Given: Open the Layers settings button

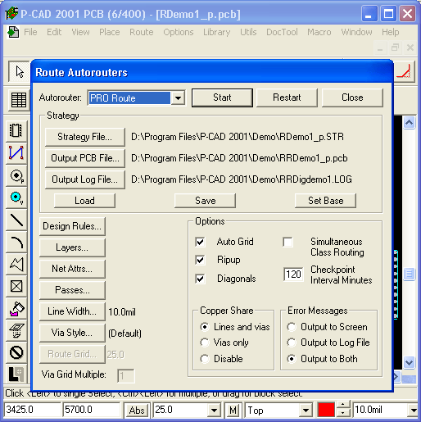Looking at the screenshot, I should tap(72, 247).
